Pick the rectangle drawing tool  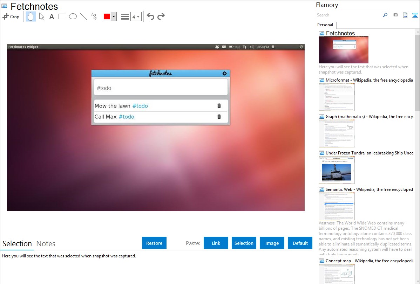coord(62,16)
